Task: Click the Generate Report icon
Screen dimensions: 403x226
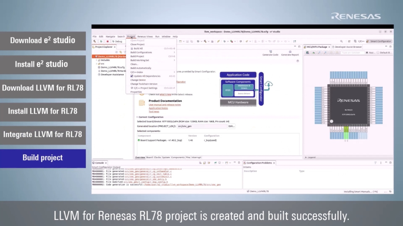Action: [x=290, y=52]
